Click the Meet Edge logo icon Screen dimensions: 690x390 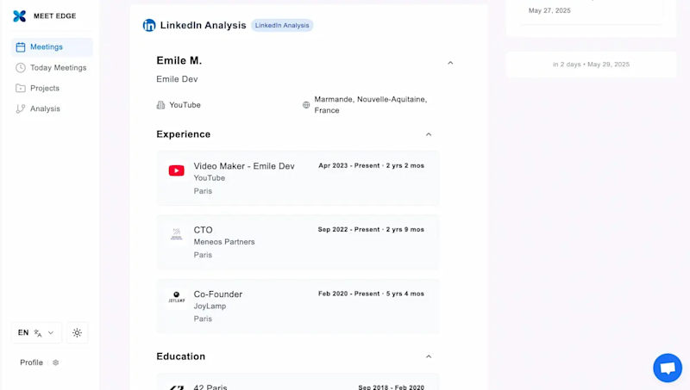[19, 16]
